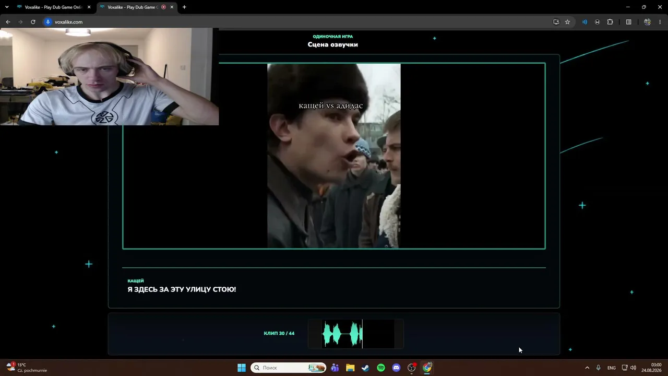This screenshot has width=668, height=376.
Task: Toggle the browser side panel
Action: pos(629,22)
